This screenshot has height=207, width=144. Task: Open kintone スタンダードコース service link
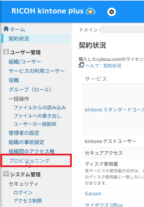coord(115,110)
